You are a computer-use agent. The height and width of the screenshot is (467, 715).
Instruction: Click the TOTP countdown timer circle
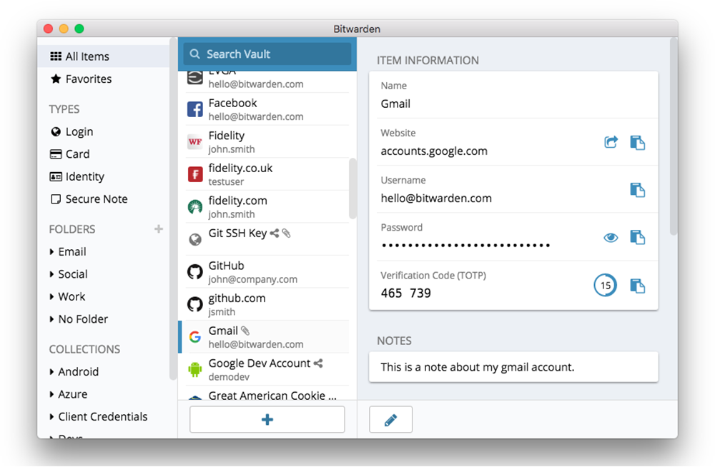click(605, 286)
